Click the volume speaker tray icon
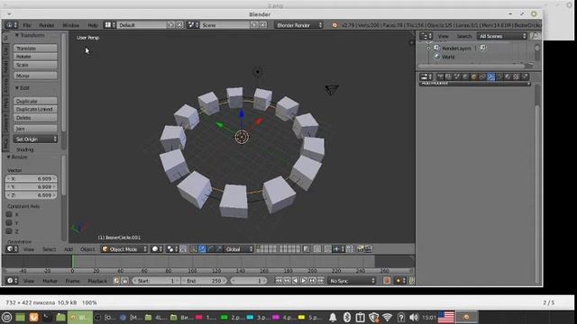 414,317
